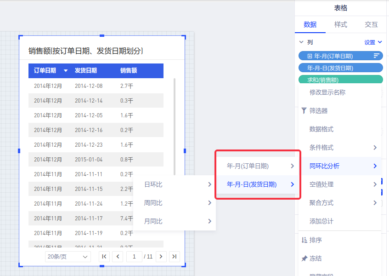The image size is (389, 276).
Task: Click the sort arrow in 订单日期 header
Action: pos(66,71)
